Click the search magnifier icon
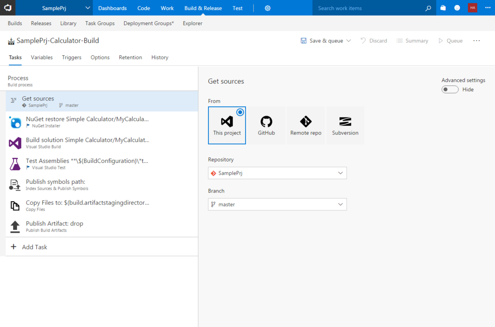This screenshot has width=495, height=327. [428, 8]
